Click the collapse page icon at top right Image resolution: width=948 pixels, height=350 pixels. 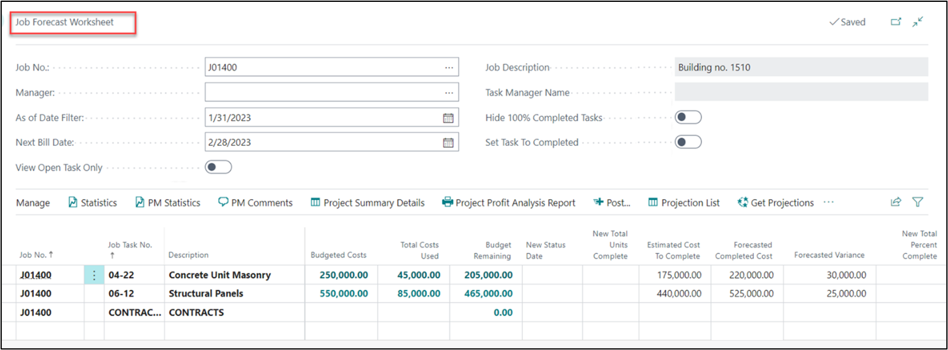pyautogui.click(x=918, y=22)
